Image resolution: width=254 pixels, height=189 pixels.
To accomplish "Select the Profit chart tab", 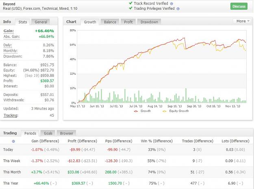I will [x=128, y=22].
